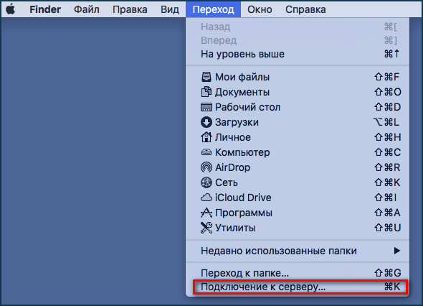Click the Desktop icon beside Рабочий стол
This screenshot has height=306, width=423.
click(206, 107)
